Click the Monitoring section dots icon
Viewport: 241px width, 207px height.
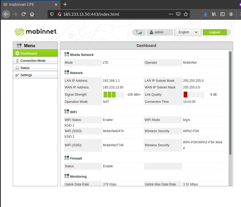pyautogui.click(x=67, y=176)
